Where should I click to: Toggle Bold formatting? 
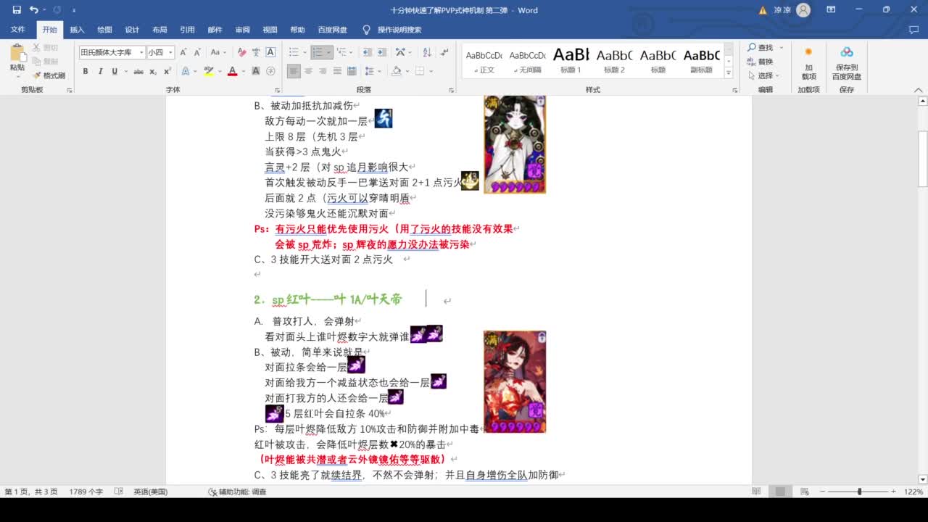(86, 71)
